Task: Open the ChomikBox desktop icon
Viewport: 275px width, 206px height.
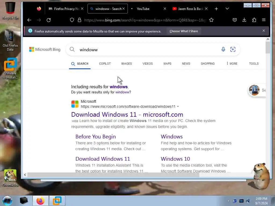Action: coord(10,178)
